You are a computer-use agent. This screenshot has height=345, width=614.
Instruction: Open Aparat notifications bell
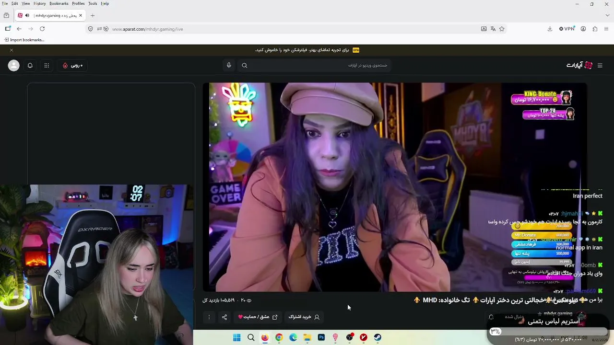pyautogui.click(x=30, y=66)
